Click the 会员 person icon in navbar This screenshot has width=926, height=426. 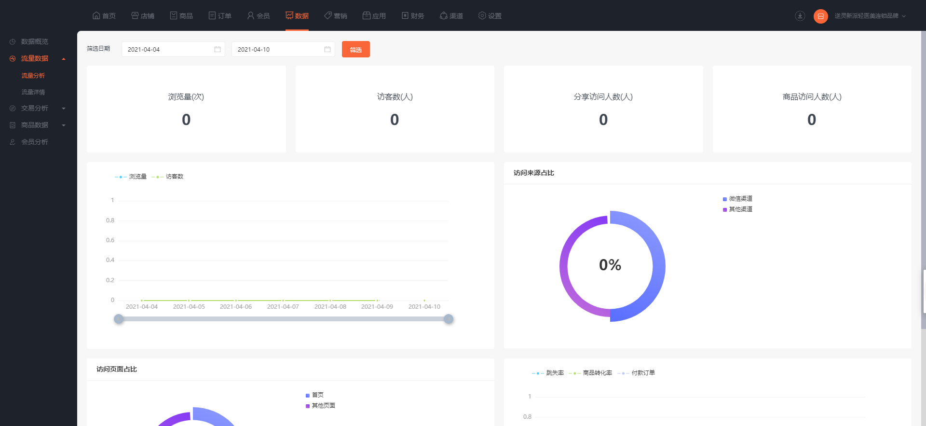pyautogui.click(x=251, y=15)
